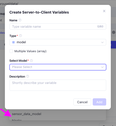
Task: Open the settings gear icon behind dialog
Action: pyautogui.click(x=114, y=32)
